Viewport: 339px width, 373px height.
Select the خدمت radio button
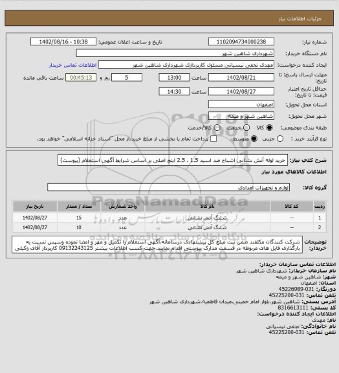[246, 128]
